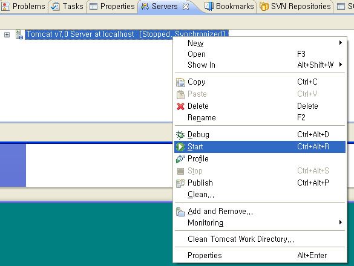This screenshot has height=266, width=354.
Task: Open the Bookmarks tab
Action: click(229, 6)
